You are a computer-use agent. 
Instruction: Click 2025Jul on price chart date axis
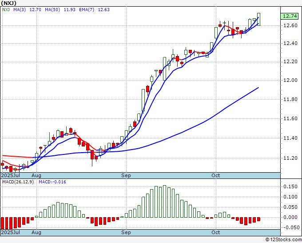pyautogui.click(x=11, y=175)
